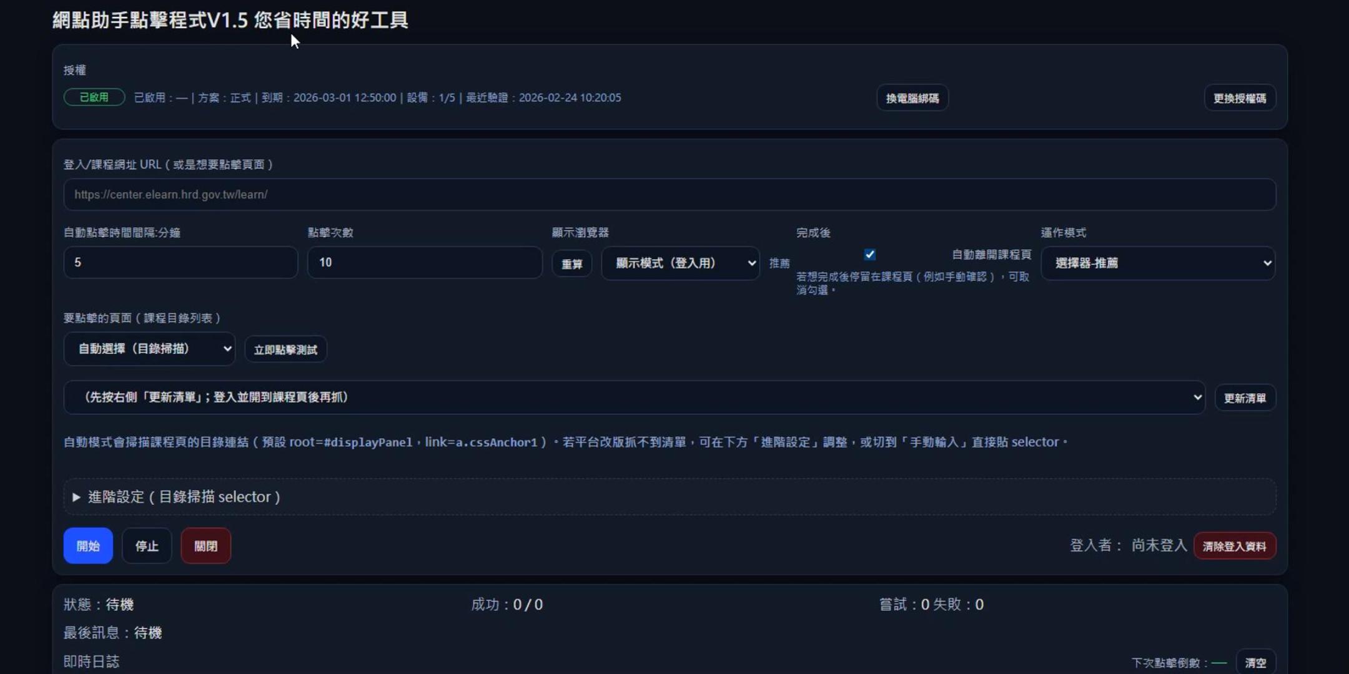1349x674 pixels.
Task: Open the 顯示模式（登入用）dropdown
Action: click(x=680, y=263)
